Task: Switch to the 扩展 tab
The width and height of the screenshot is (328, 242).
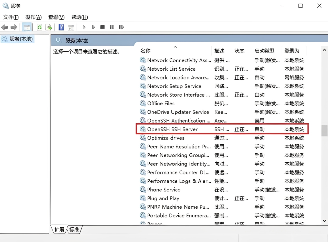Action: [x=59, y=229]
